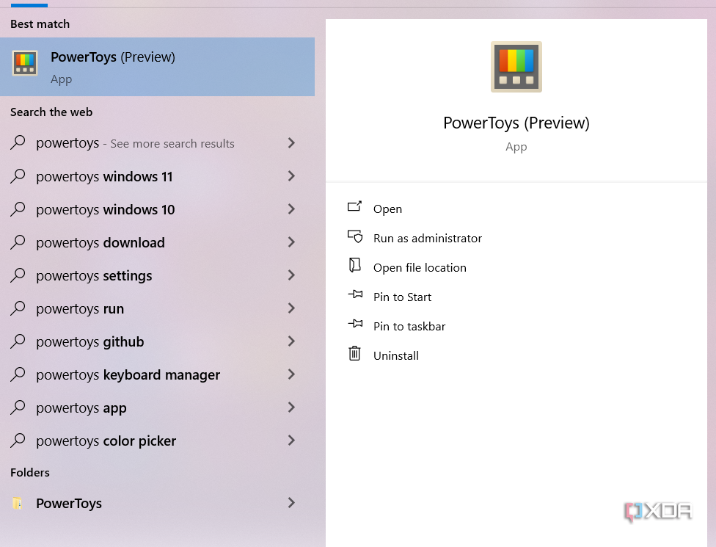Expand the 'powertoys windows 10' chevron
This screenshot has width=716, height=547.
tap(291, 209)
